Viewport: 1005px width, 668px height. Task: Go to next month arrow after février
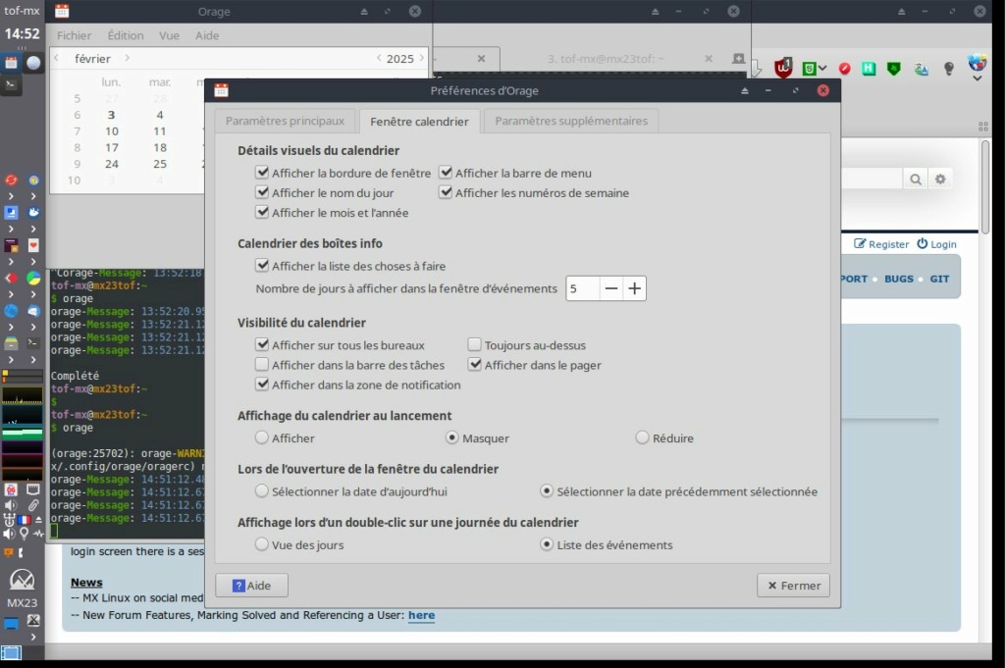tap(127, 58)
